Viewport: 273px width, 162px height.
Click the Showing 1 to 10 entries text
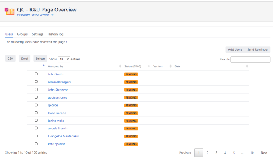(x=26, y=153)
